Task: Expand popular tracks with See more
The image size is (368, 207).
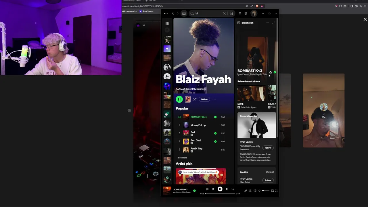Action: [182, 158]
